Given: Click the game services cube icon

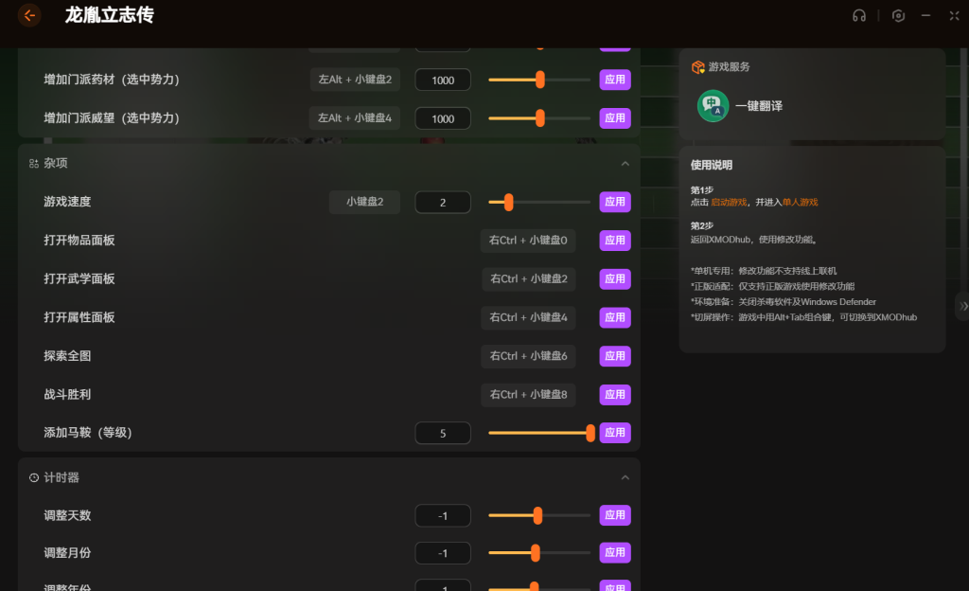Looking at the screenshot, I should tap(697, 67).
